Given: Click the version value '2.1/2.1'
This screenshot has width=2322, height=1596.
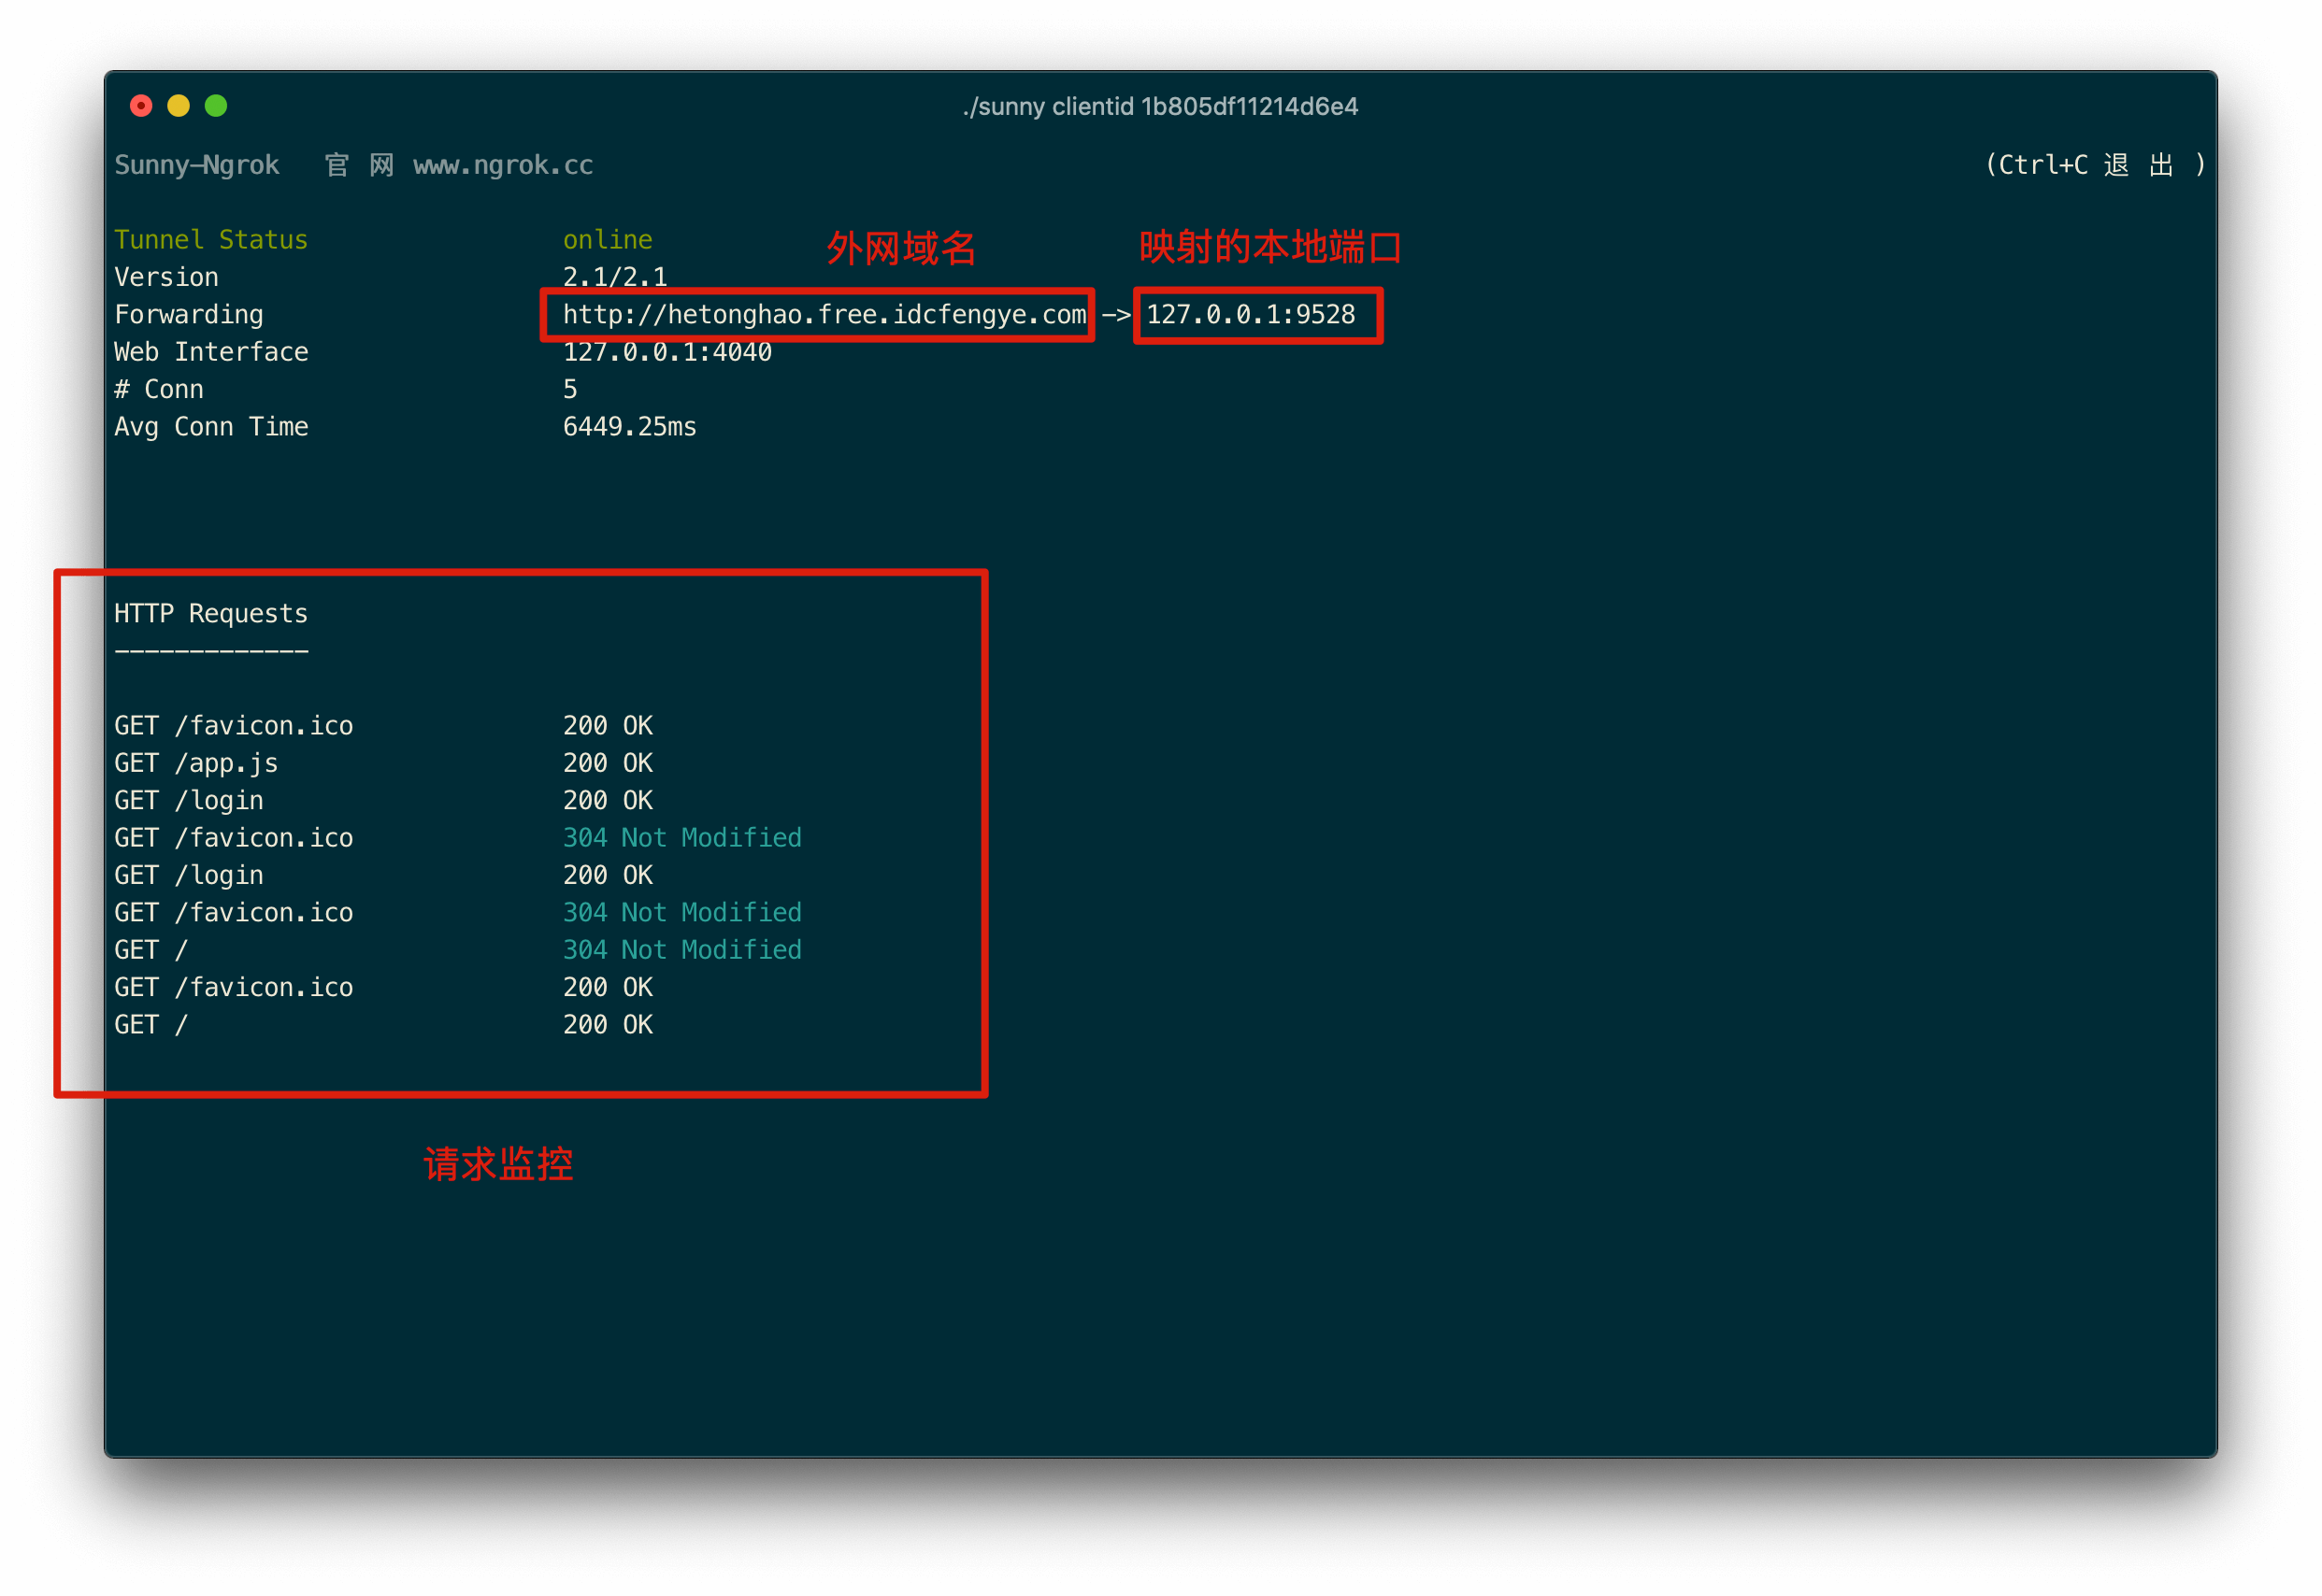Looking at the screenshot, I should coord(614,277).
